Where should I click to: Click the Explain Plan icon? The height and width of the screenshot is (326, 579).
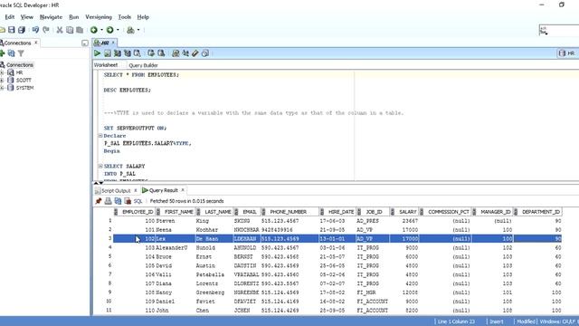[118, 53]
